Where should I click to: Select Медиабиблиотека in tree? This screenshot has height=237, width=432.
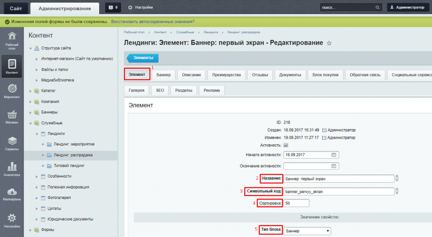coord(57,81)
